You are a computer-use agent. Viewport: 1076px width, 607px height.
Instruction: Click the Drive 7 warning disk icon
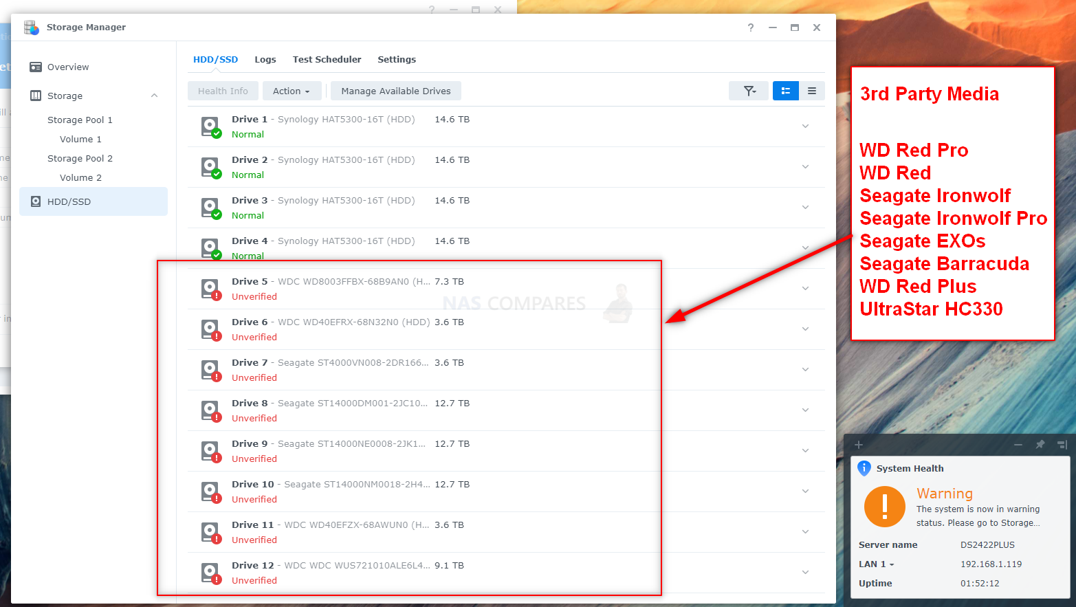[x=210, y=371]
